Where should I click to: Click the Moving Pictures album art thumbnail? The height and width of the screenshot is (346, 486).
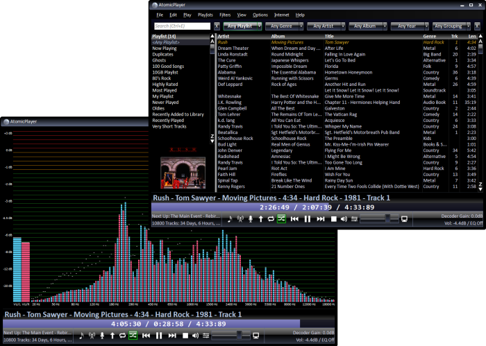(183, 173)
